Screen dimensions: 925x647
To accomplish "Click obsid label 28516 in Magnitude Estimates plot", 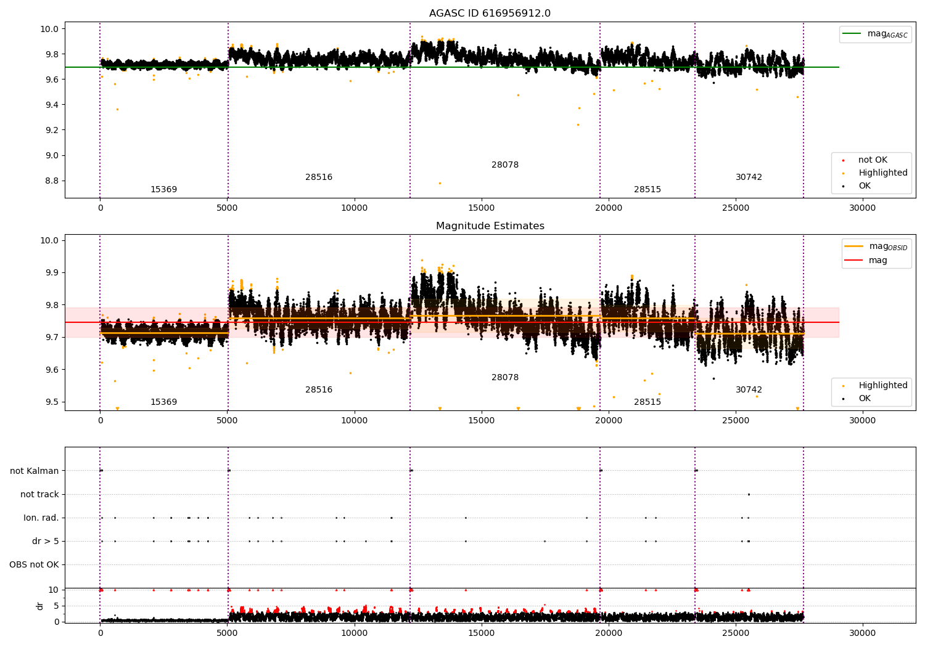I will tap(319, 390).
